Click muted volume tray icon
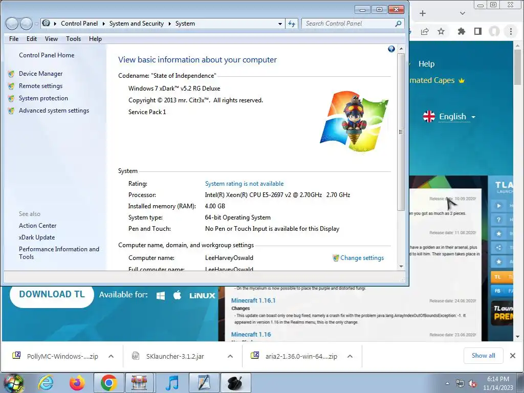 (472, 384)
